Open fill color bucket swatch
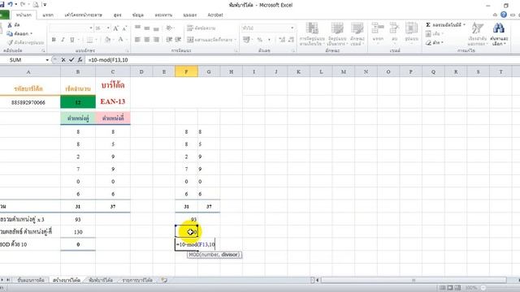This screenshot has height=292, width=520. point(107,40)
